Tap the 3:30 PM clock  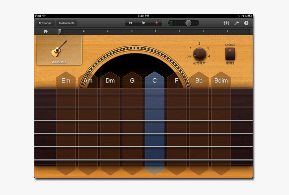click(x=143, y=16)
